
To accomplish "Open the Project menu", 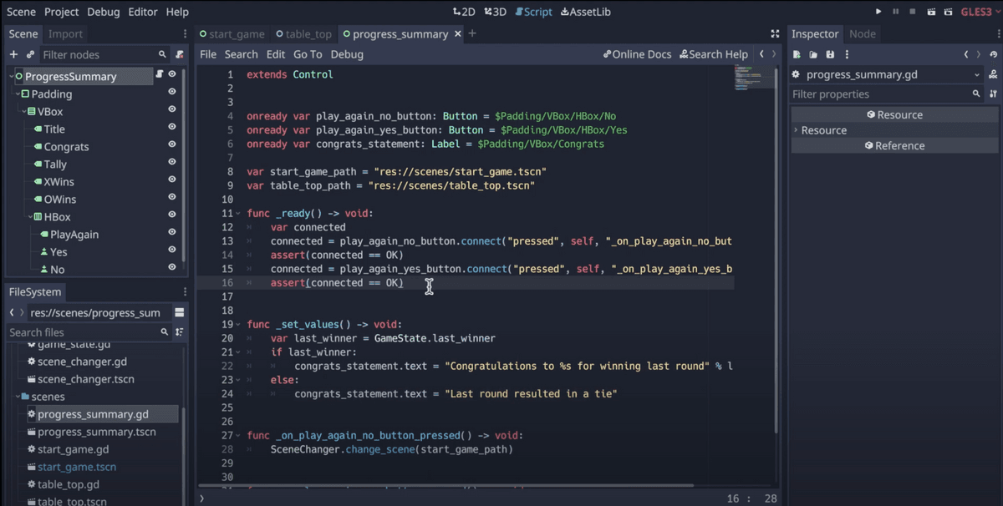I will [x=60, y=12].
